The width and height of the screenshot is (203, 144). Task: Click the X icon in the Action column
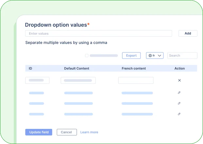(x=179, y=80)
